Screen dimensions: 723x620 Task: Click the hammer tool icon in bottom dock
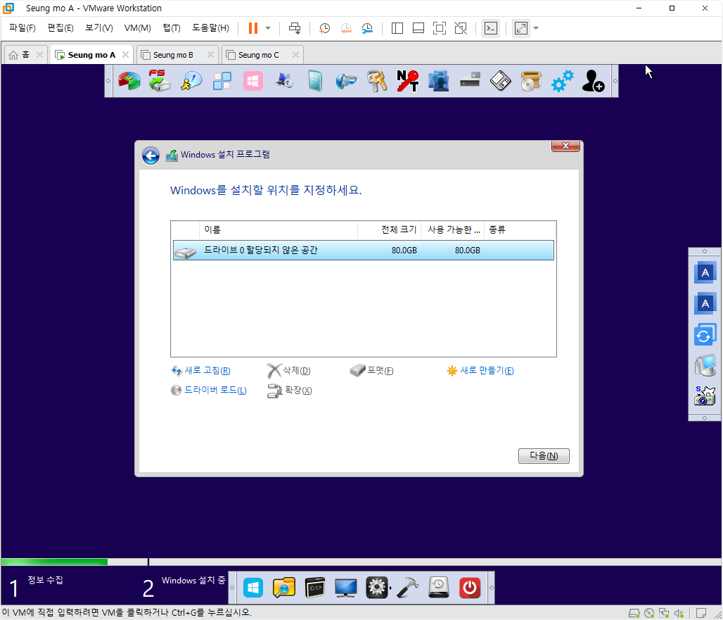click(x=408, y=588)
